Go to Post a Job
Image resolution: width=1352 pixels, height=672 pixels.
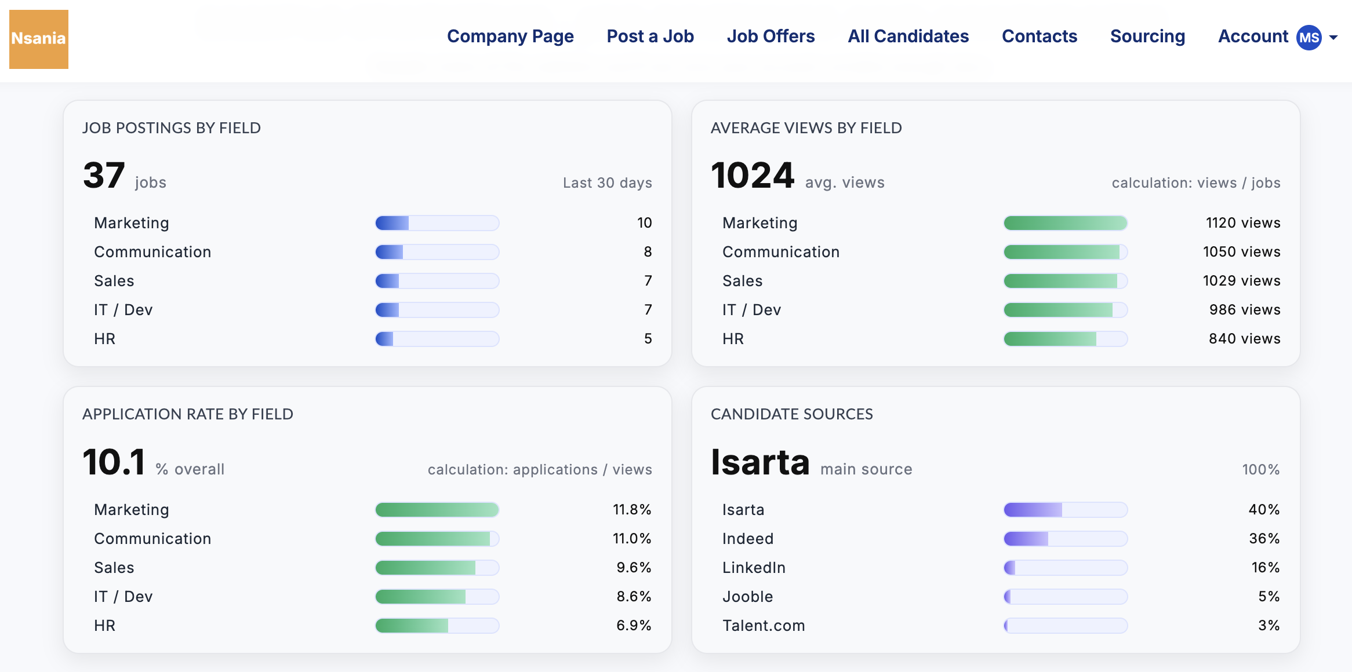pyautogui.click(x=650, y=36)
